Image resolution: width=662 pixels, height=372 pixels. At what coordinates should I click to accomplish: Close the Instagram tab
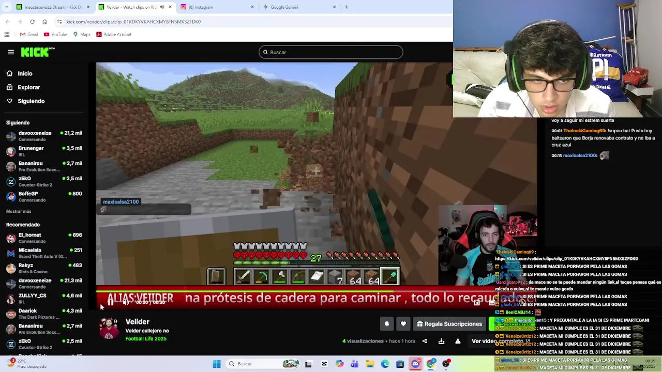252,7
